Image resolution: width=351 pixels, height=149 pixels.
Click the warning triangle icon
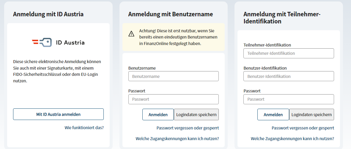tap(131, 34)
